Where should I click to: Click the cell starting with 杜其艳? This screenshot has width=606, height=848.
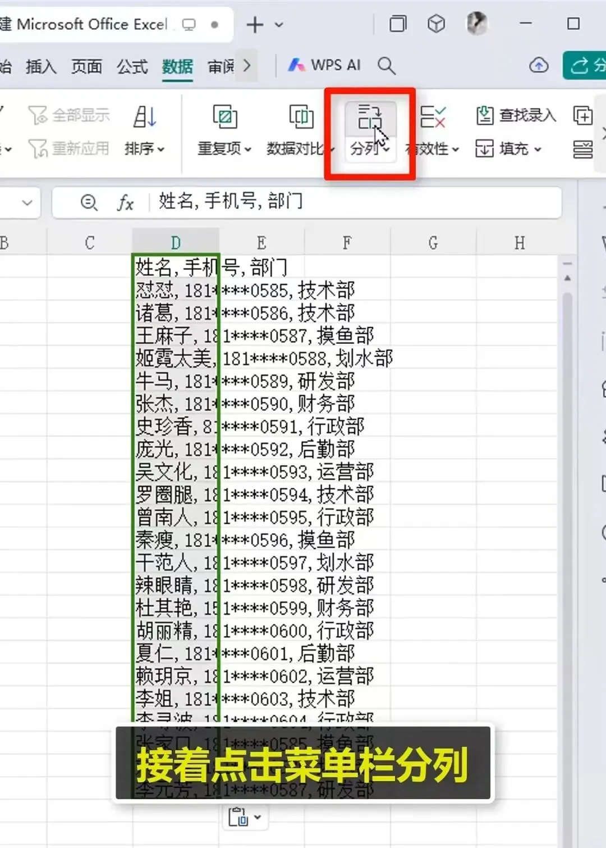click(176, 607)
